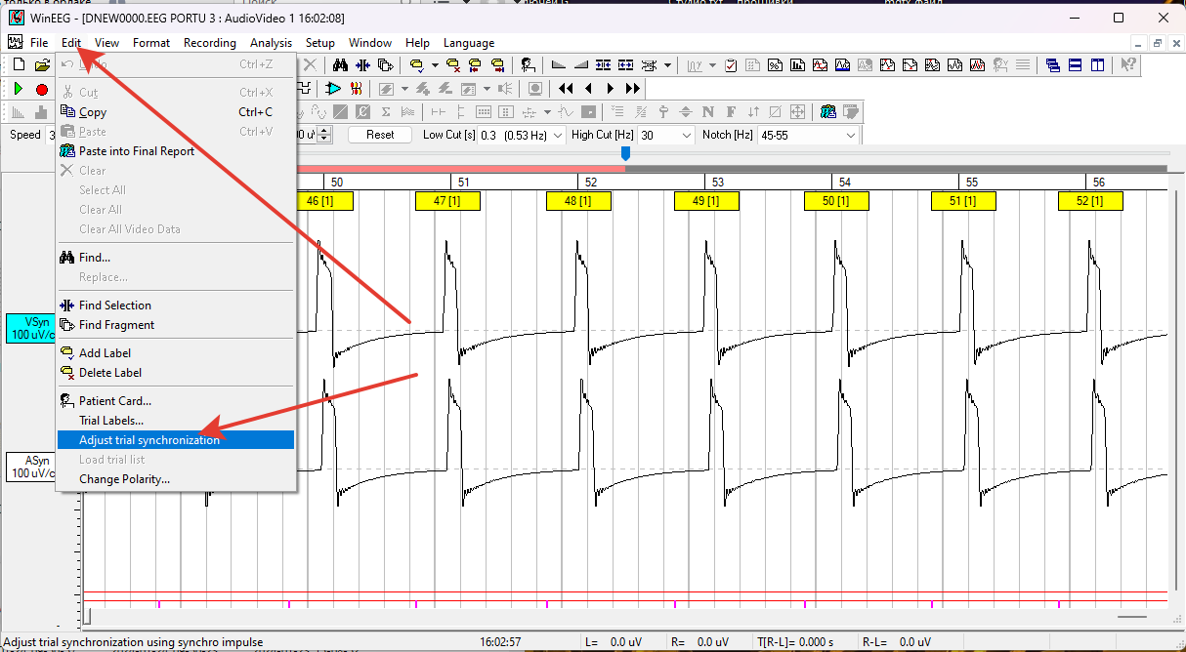1186x652 pixels.
Task: Start playback with the green play icon
Action: pyautogui.click(x=19, y=89)
